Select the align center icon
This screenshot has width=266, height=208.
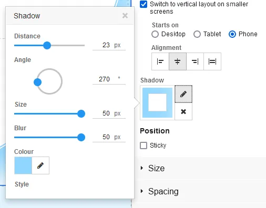click(178, 61)
